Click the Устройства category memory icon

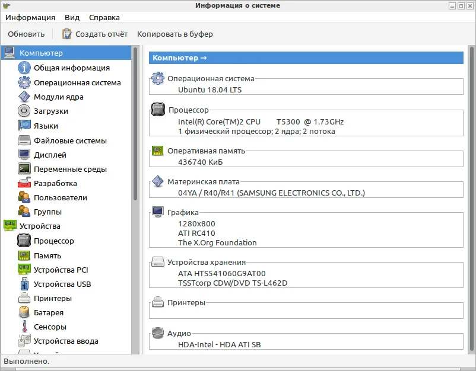[9, 226]
